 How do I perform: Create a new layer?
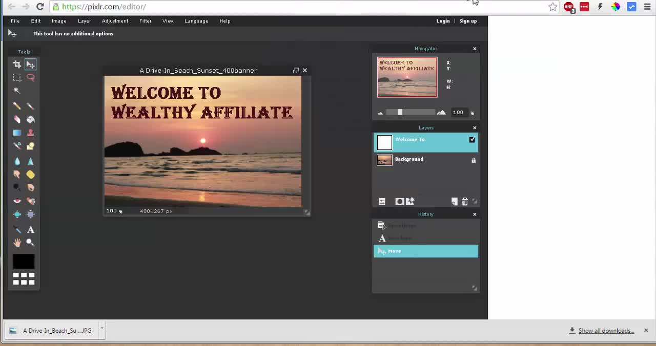[x=454, y=202]
